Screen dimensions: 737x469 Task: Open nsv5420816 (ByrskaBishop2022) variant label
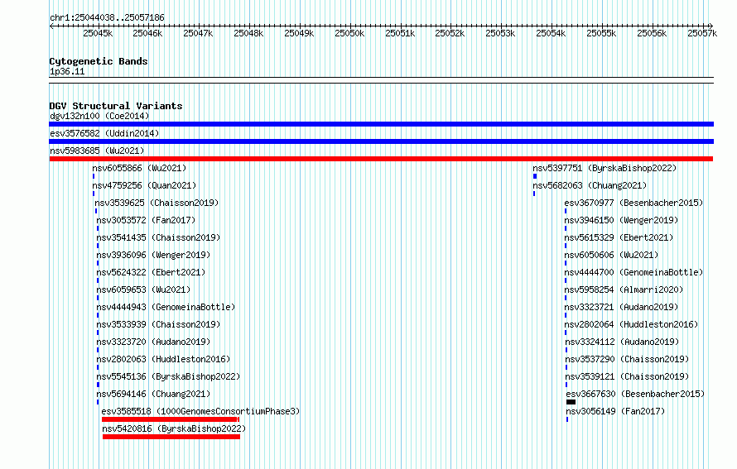175,428
